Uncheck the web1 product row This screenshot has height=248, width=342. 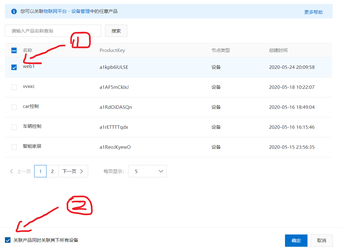pos(14,67)
